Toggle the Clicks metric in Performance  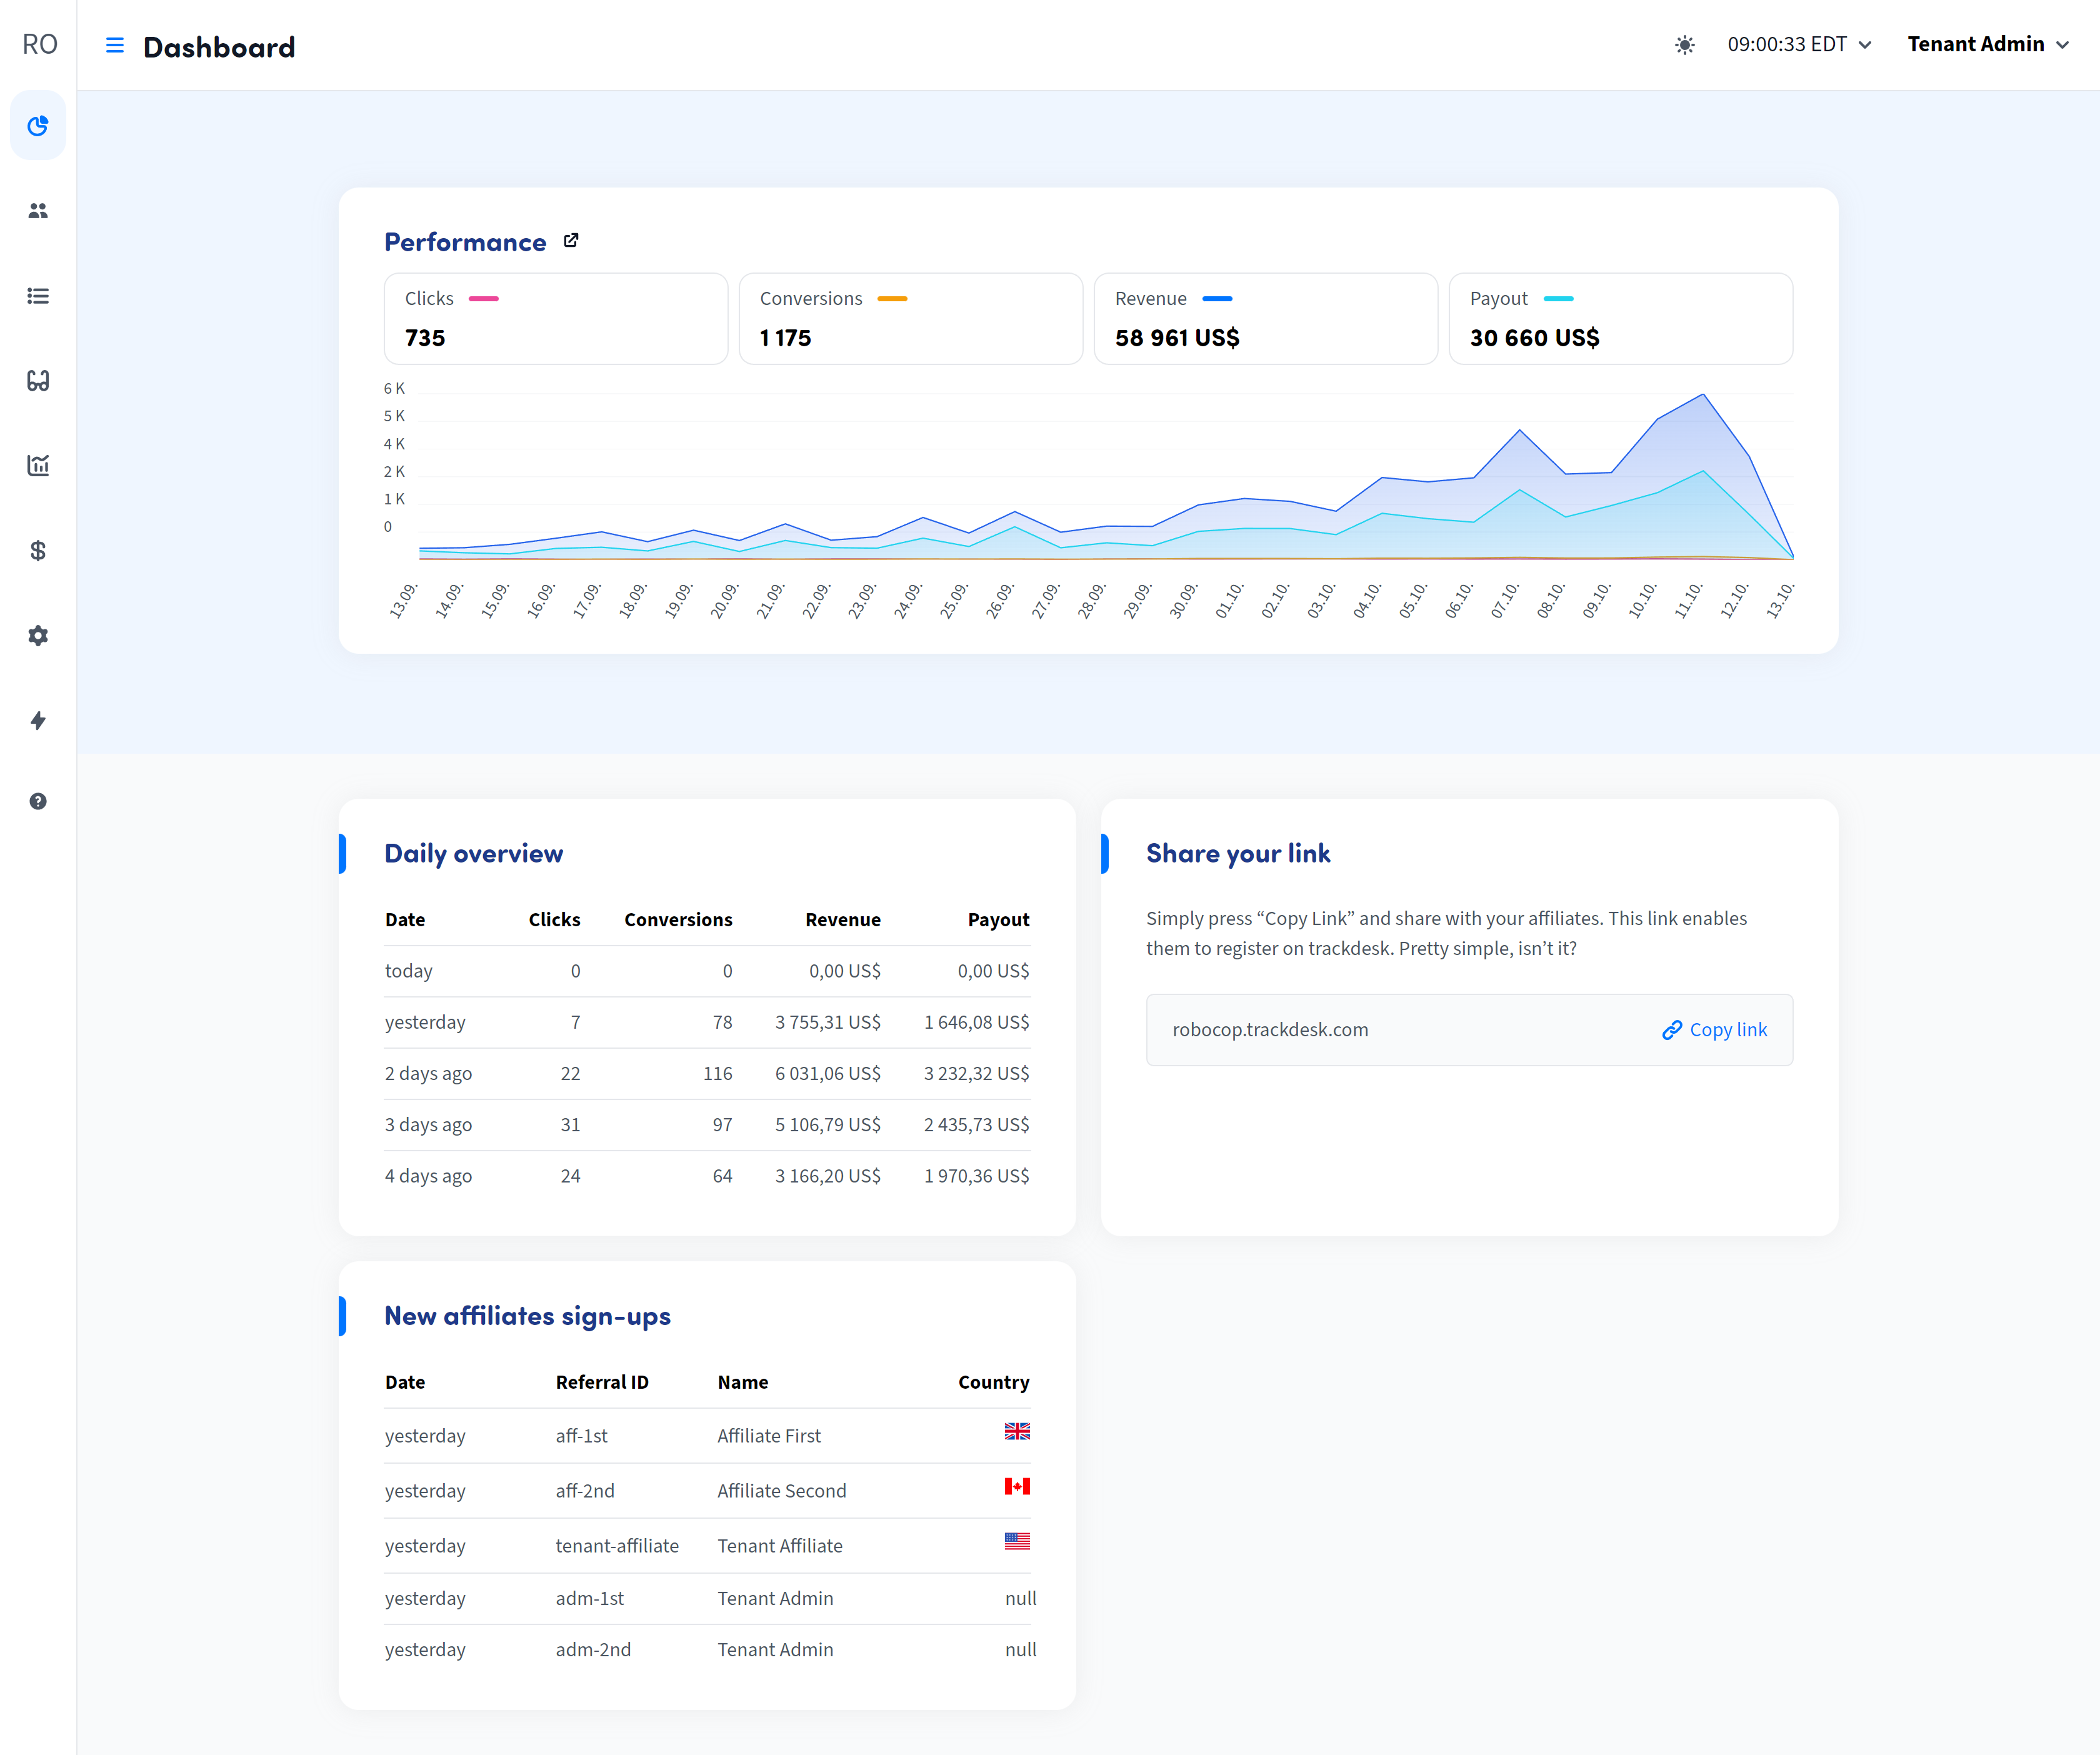coord(555,318)
